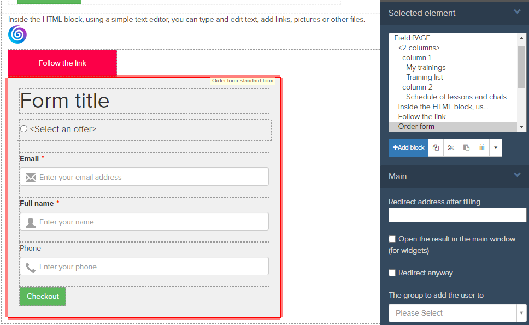Select 'column 2' in the element tree
Viewport: 529px width, 325px height.
(417, 87)
